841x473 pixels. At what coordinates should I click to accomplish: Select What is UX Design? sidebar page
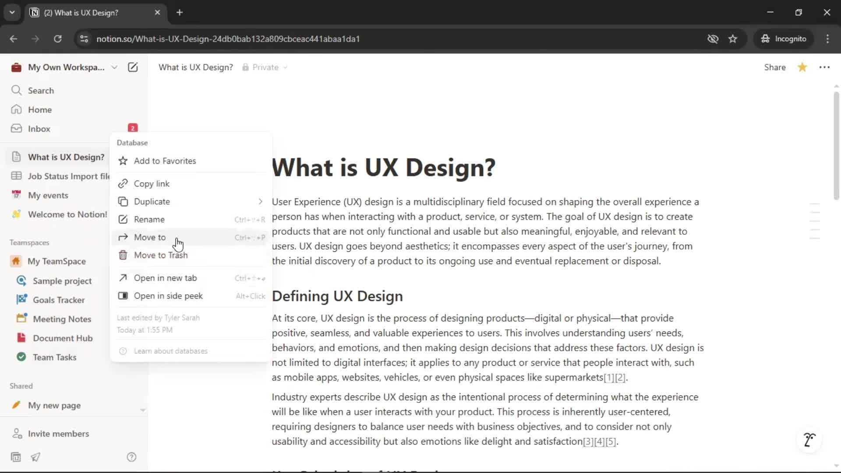(59, 157)
